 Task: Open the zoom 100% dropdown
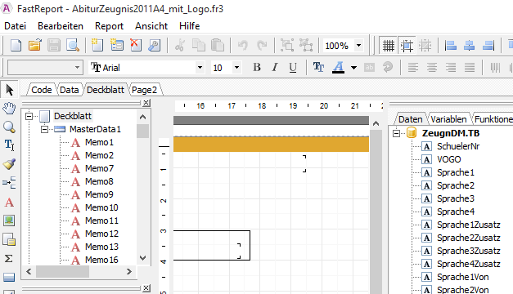point(359,46)
